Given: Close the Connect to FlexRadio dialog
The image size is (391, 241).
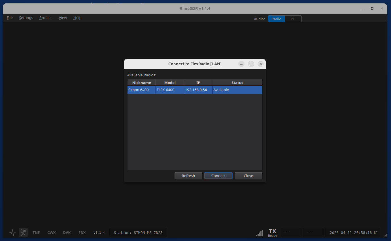Looking at the screenshot, I should (261, 64).
